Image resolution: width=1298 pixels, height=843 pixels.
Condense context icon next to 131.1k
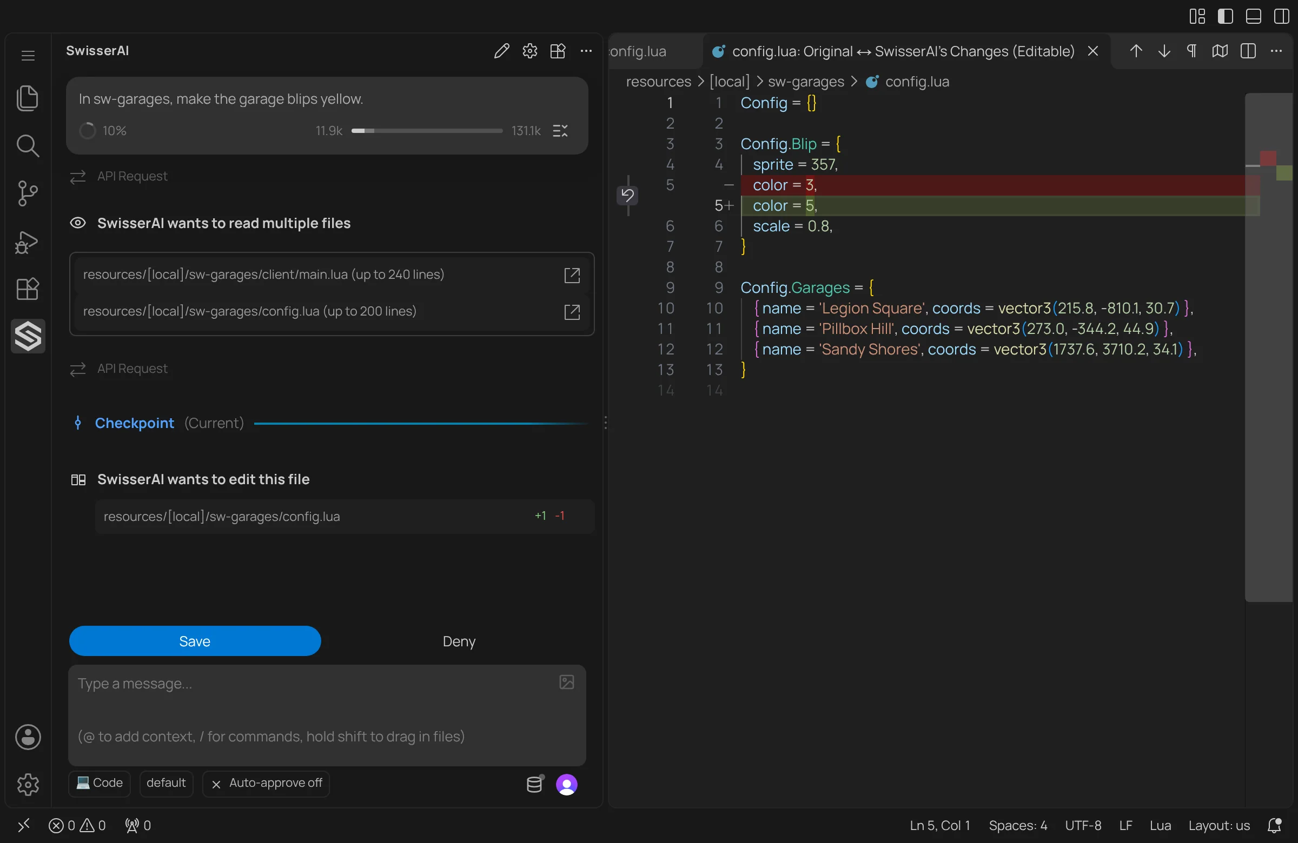560,131
